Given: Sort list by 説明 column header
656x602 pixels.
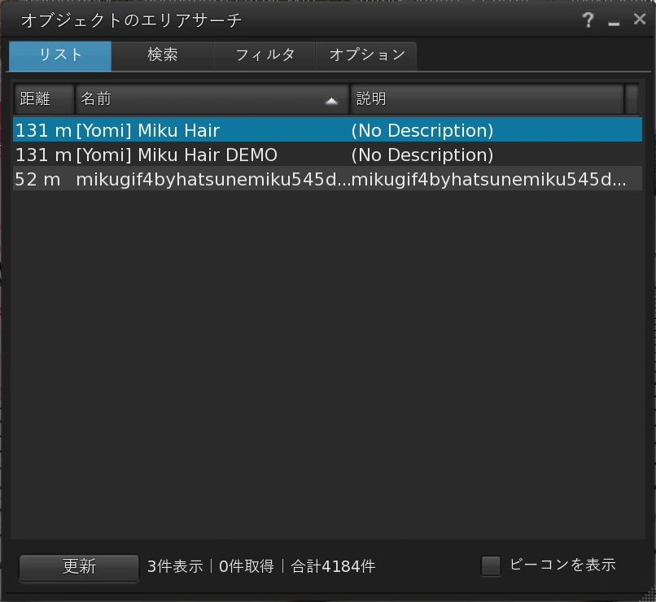Looking at the screenshot, I should click(487, 99).
